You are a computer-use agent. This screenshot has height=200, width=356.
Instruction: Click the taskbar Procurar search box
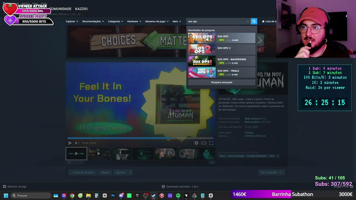[x=31, y=196]
